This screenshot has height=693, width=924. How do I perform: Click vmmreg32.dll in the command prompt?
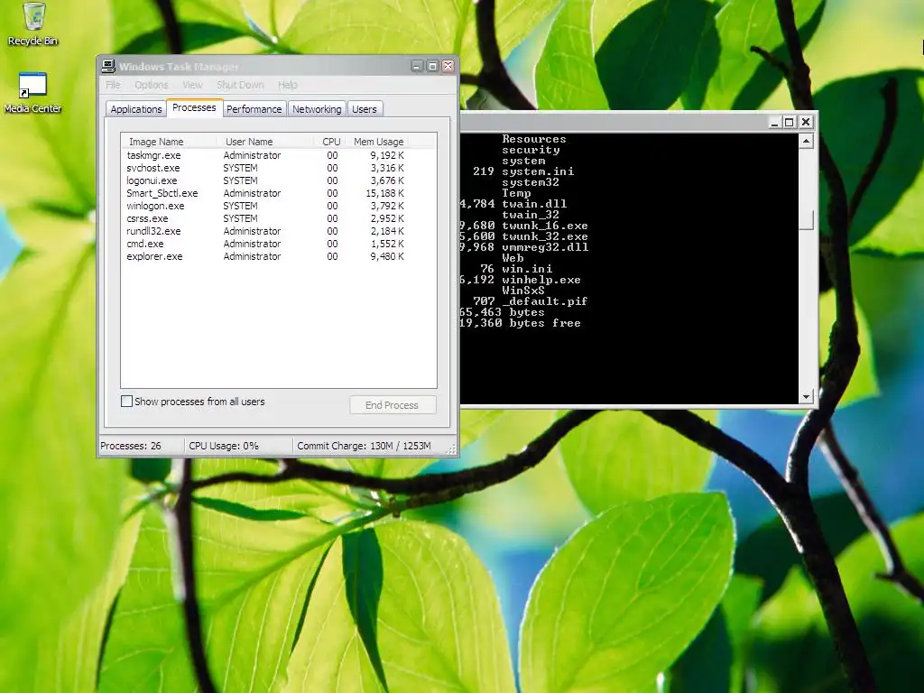click(545, 247)
